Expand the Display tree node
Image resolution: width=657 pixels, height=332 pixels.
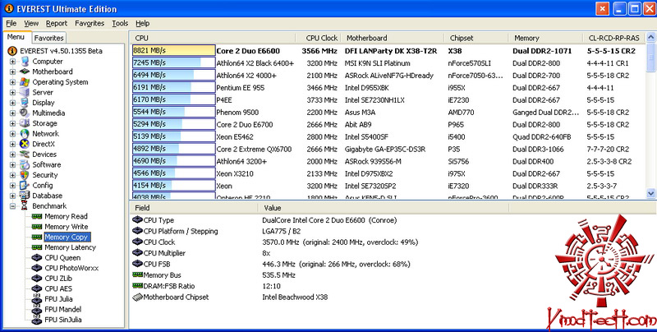point(12,103)
